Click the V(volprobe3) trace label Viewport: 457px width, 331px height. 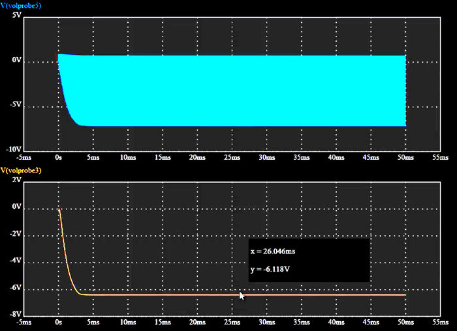(x=21, y=170)
